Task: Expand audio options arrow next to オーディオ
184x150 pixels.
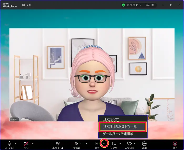Action: pyautogui.click(x=15, y=144)
